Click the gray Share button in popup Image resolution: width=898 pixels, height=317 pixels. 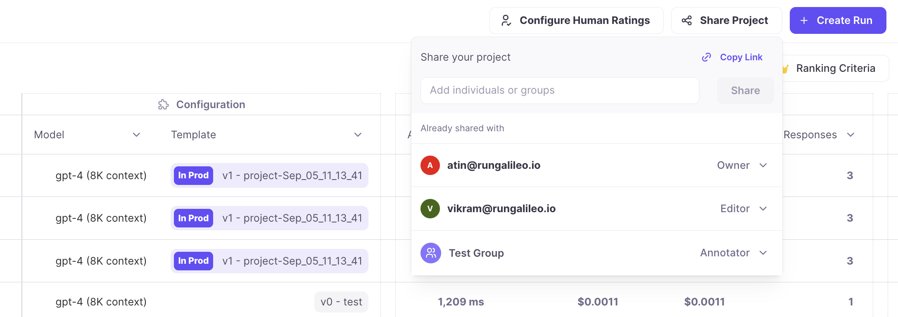(745, 90)
